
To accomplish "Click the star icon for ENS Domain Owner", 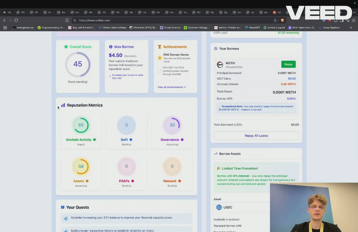I will (160, 58).
